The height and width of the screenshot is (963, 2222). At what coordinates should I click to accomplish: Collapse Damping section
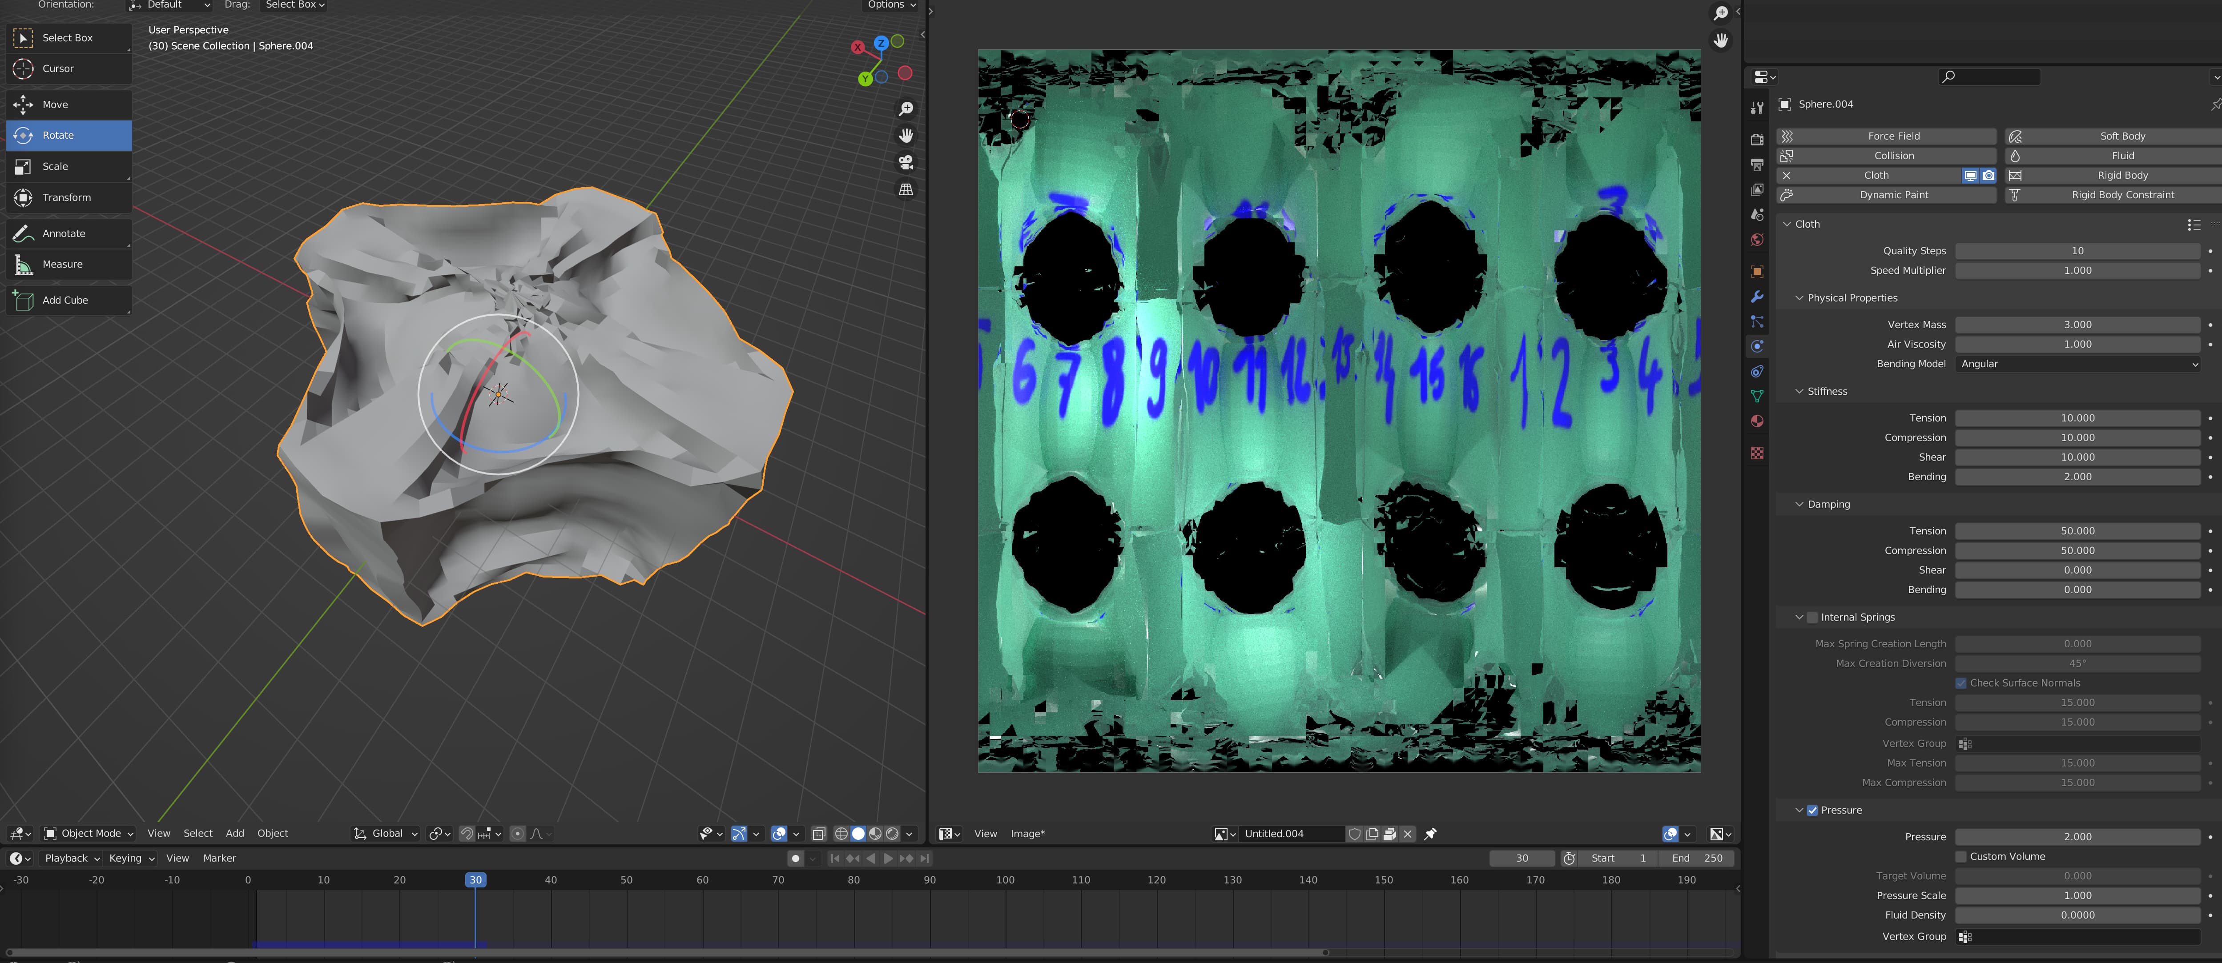click(x=1799, y=504)
